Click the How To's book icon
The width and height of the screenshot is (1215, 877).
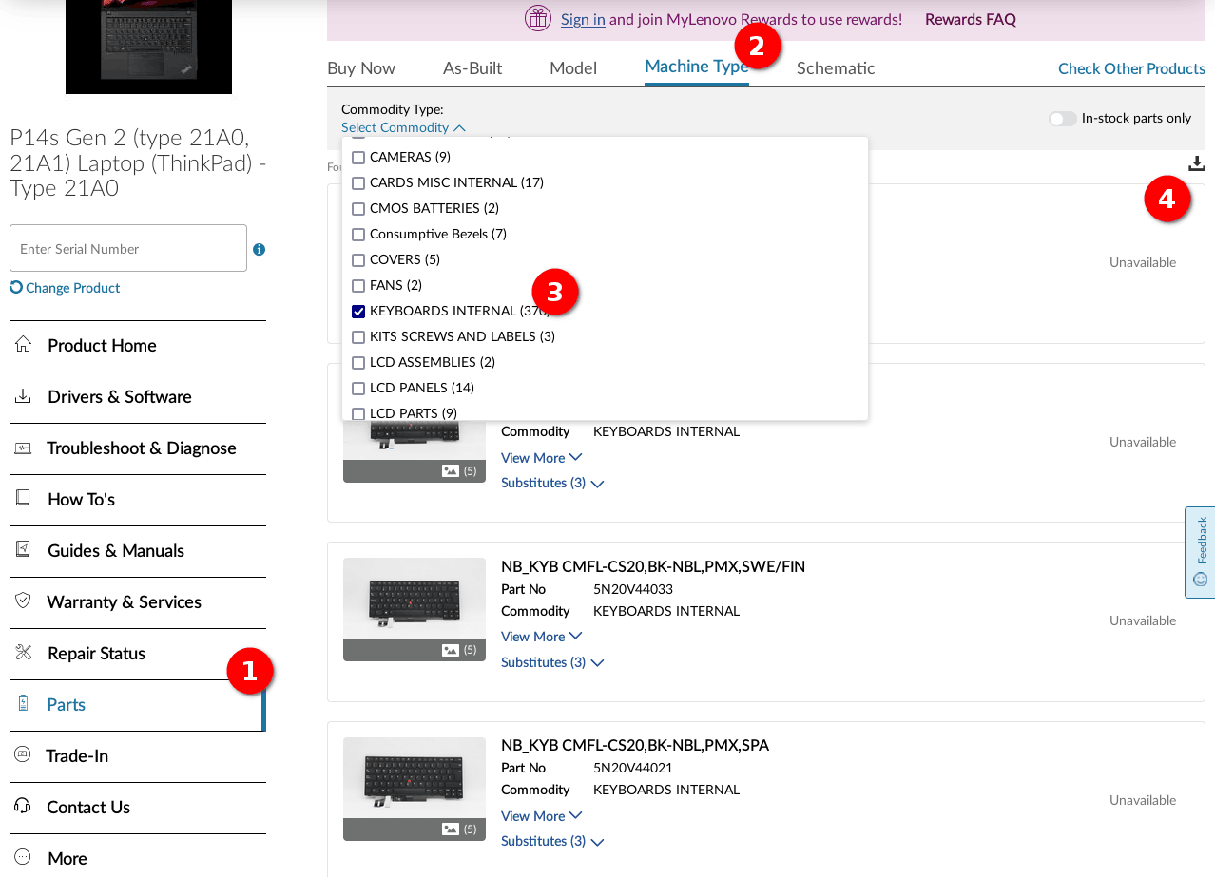pyautogui.click(x=24, y=498)
